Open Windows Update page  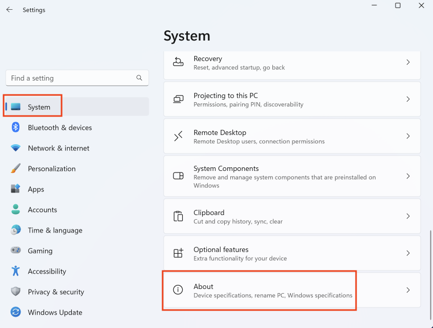point(77,312)
